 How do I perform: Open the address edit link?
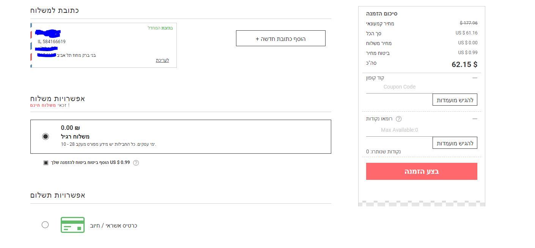162,60
